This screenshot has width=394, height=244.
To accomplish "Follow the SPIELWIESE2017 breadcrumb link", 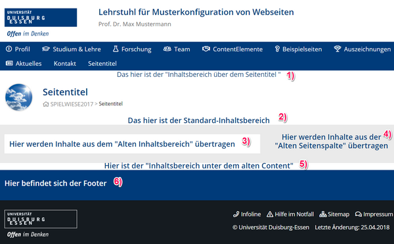I will 72,104.
